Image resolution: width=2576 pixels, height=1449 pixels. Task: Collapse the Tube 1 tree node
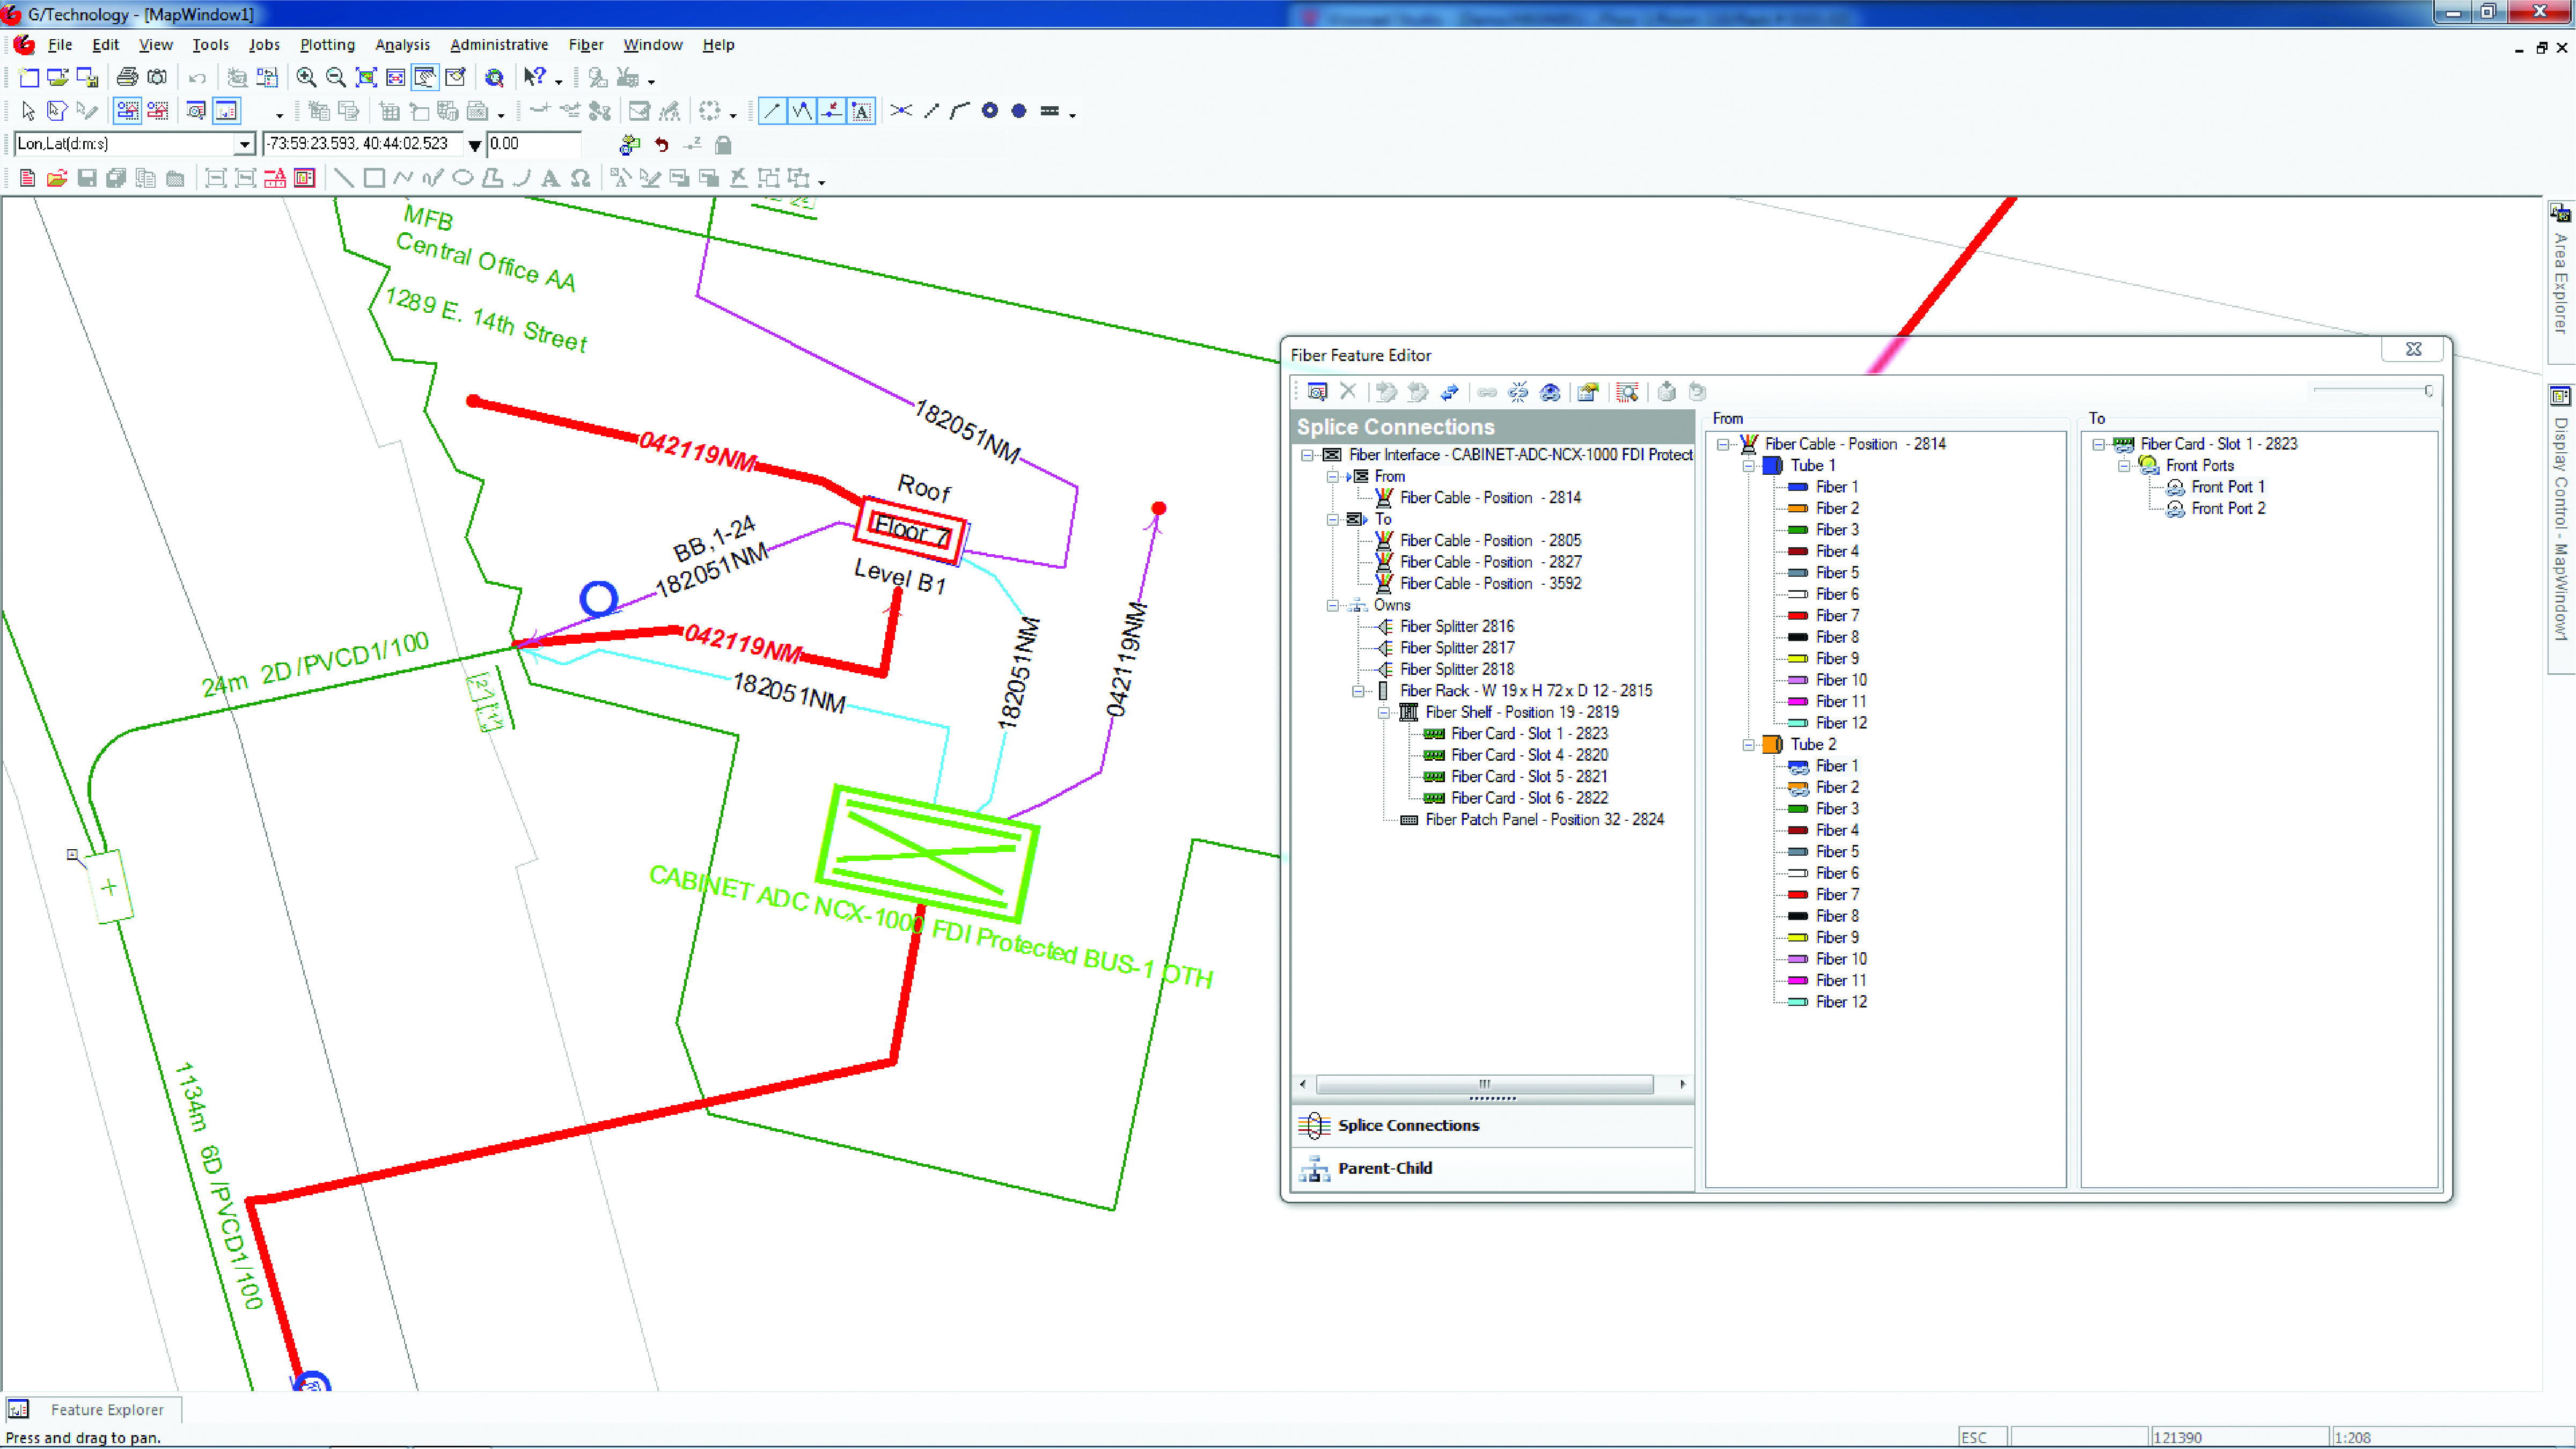[x=1748, y=466]
